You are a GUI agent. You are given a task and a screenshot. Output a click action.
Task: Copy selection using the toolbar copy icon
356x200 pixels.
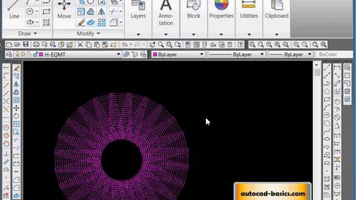coord(88,44)
